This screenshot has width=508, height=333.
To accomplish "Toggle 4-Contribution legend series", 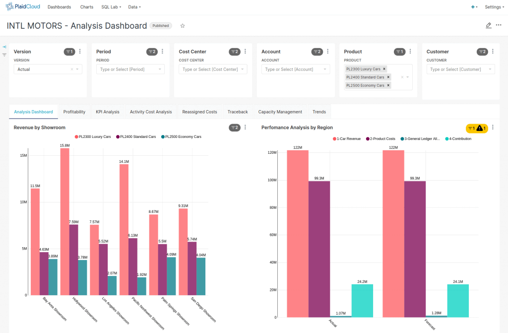I will [458, 139].
